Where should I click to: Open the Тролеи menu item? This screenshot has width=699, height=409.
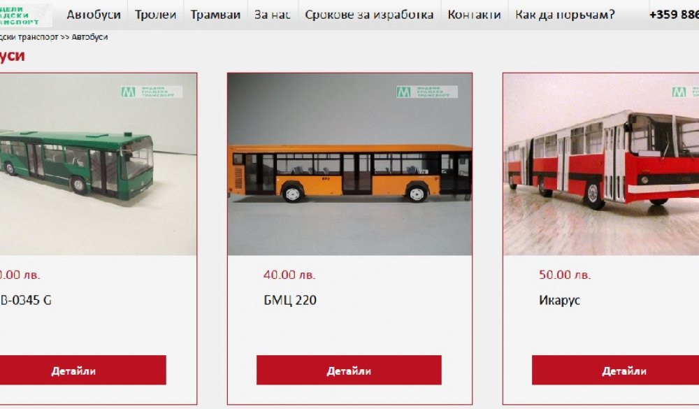coord(156,15)
